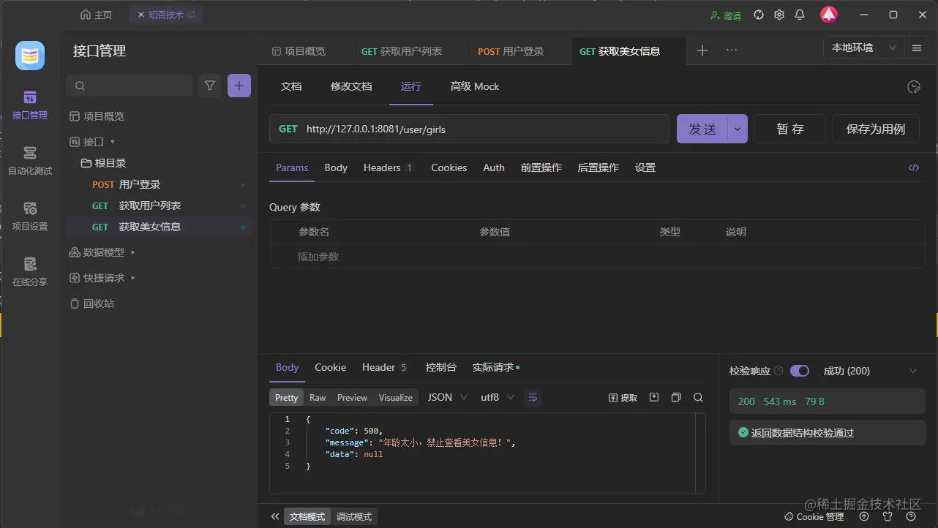Viewport: 938px width, 528px height.
Task: Click the 邀请 invite button
Action: click(726, 15)
